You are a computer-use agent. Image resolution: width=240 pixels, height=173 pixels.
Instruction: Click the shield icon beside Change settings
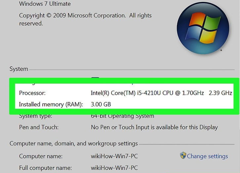click(183, 156)
